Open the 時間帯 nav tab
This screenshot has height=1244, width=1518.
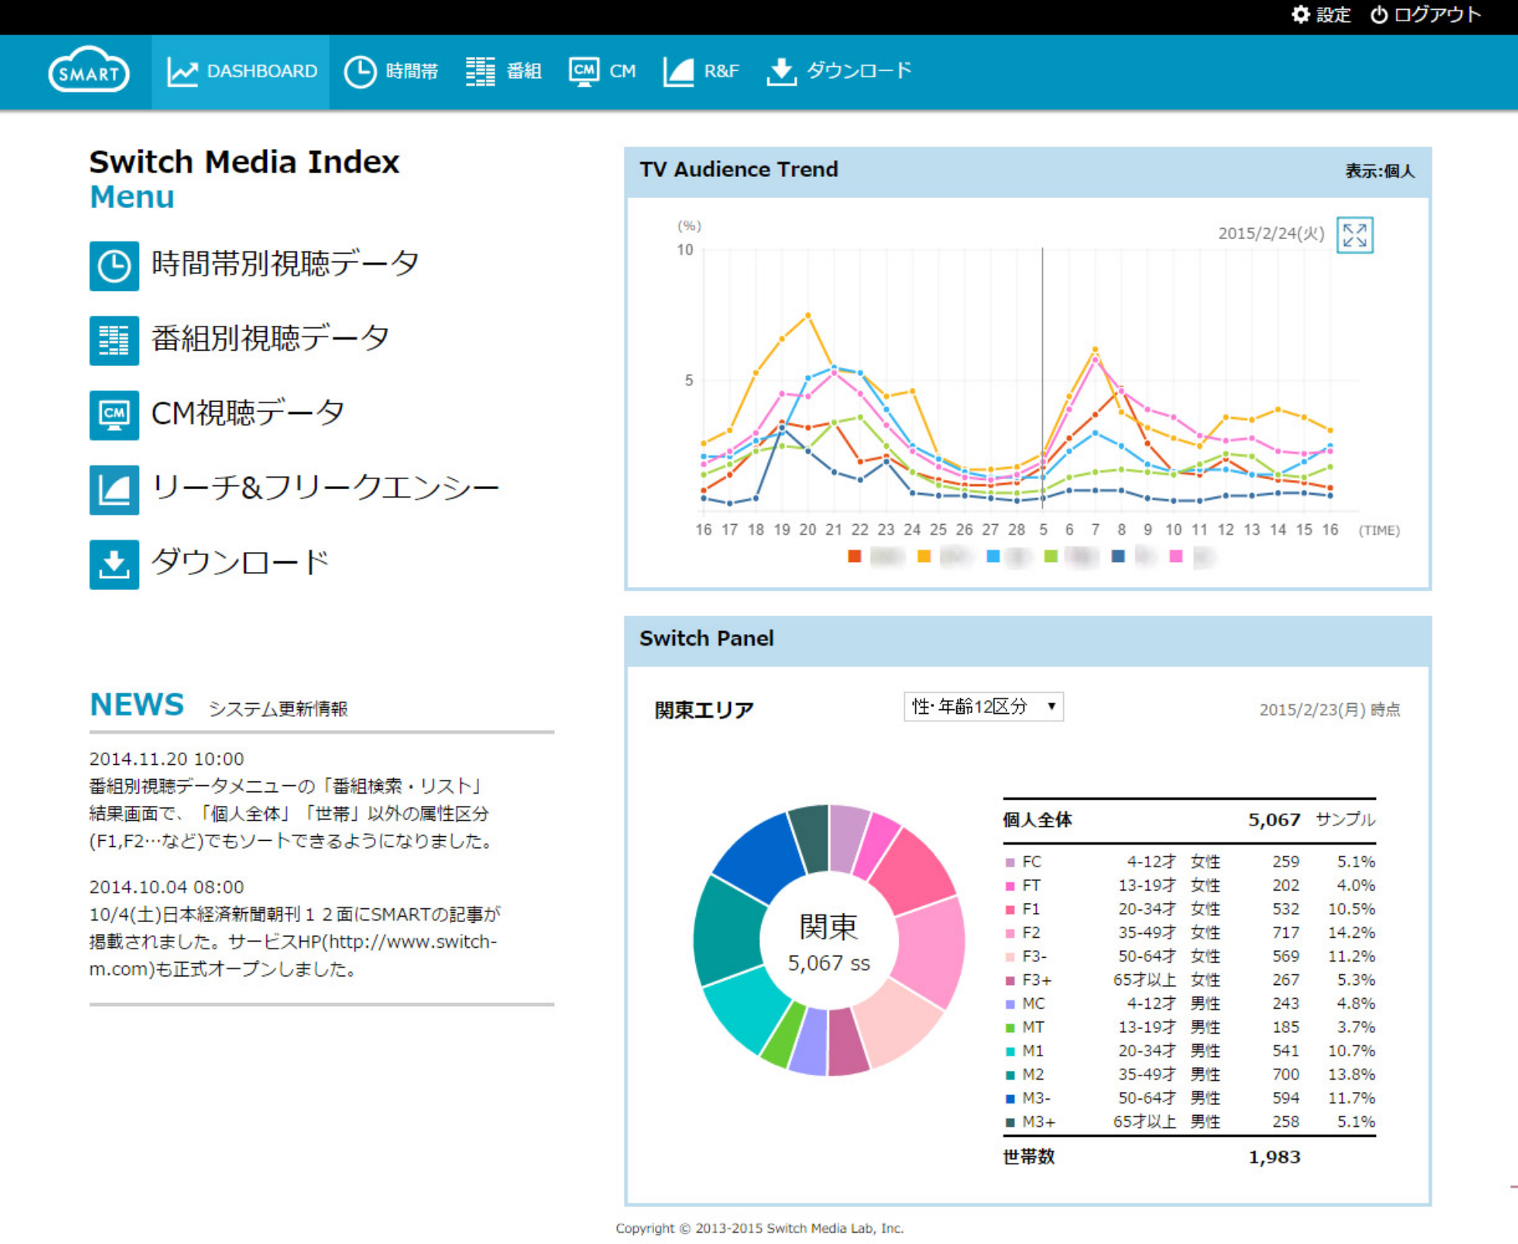[x=391, y=71]
